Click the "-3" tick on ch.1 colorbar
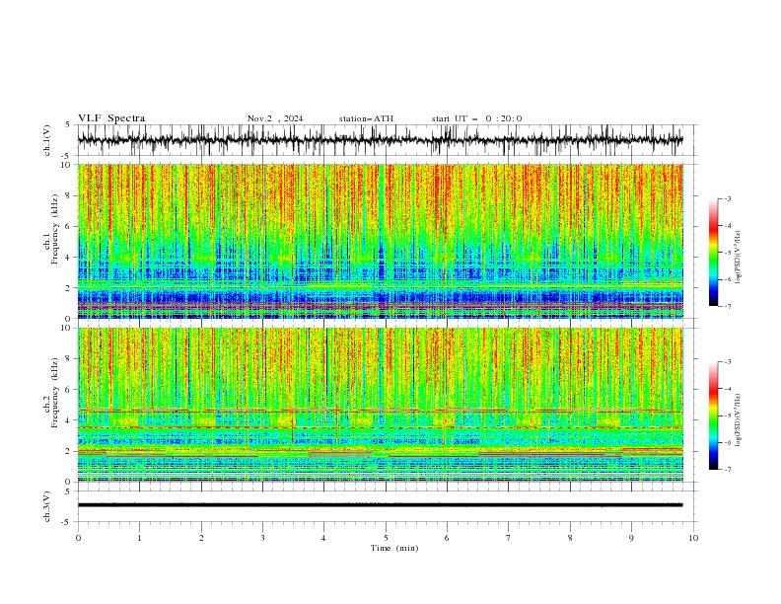This screenshot has width=781, height=604. coord(728,198)
